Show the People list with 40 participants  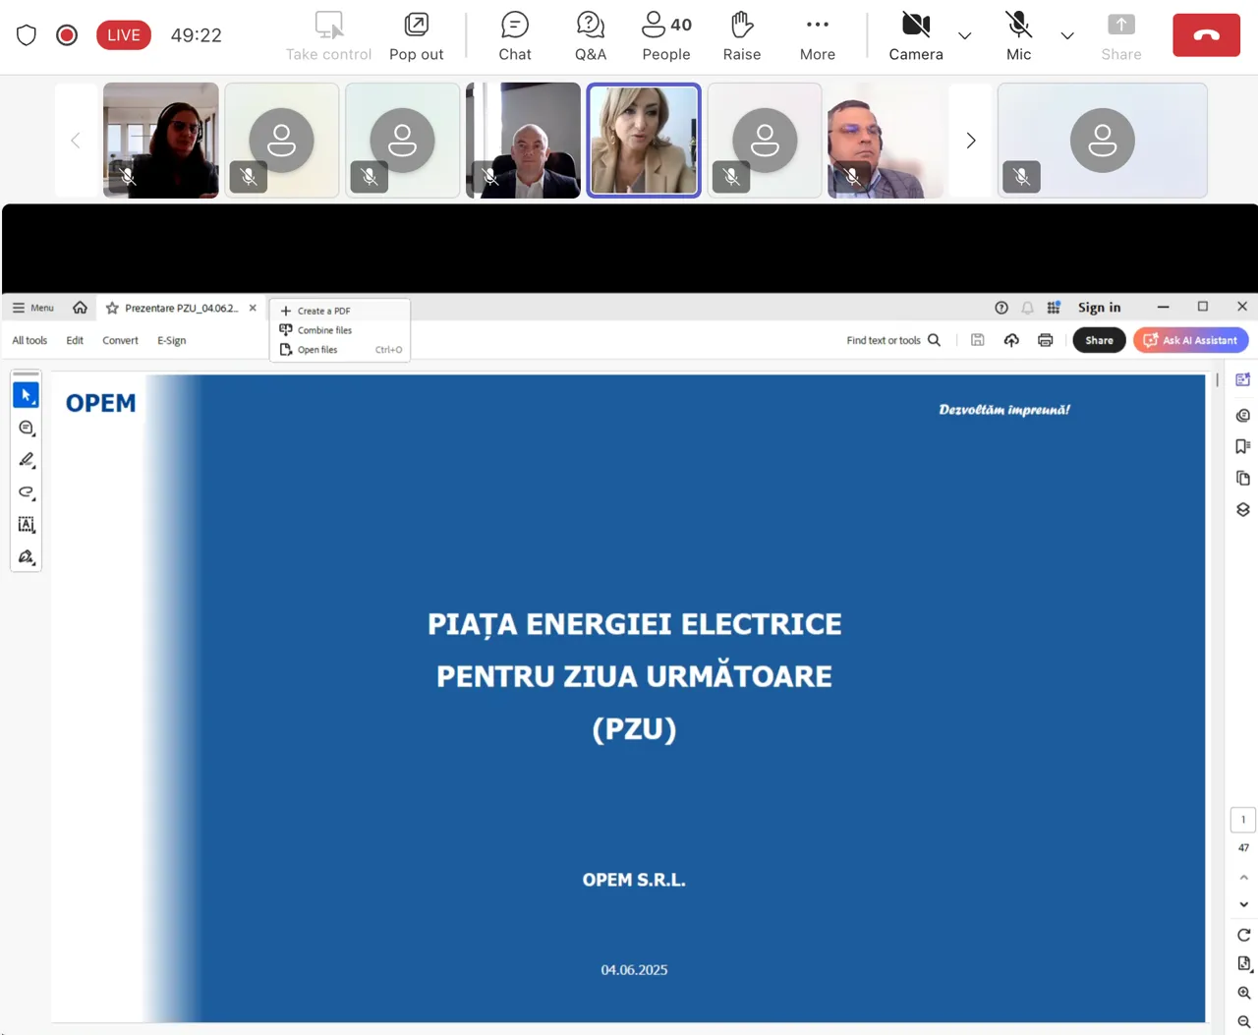click(x=666, y=36)
